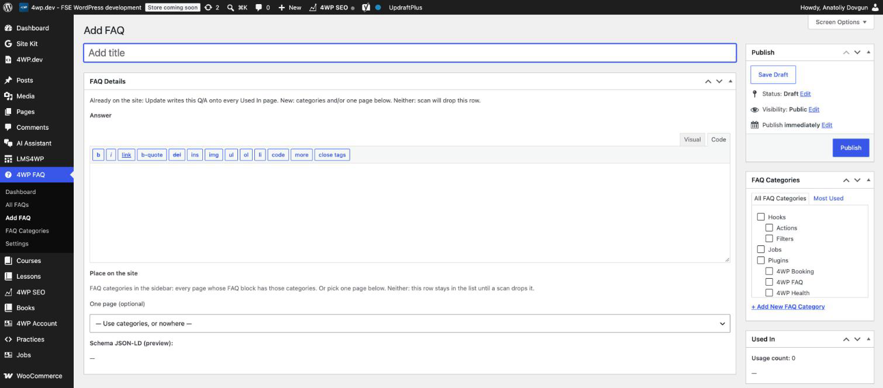Check the 4WP Health category
Viewport: 883px width, 388px height.
point(769,292)
